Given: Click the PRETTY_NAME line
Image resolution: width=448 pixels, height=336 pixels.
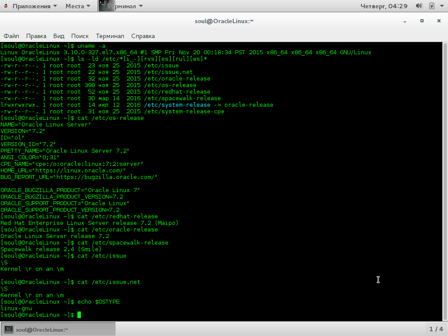Looking at the screenshot, I should coord(65,151).
